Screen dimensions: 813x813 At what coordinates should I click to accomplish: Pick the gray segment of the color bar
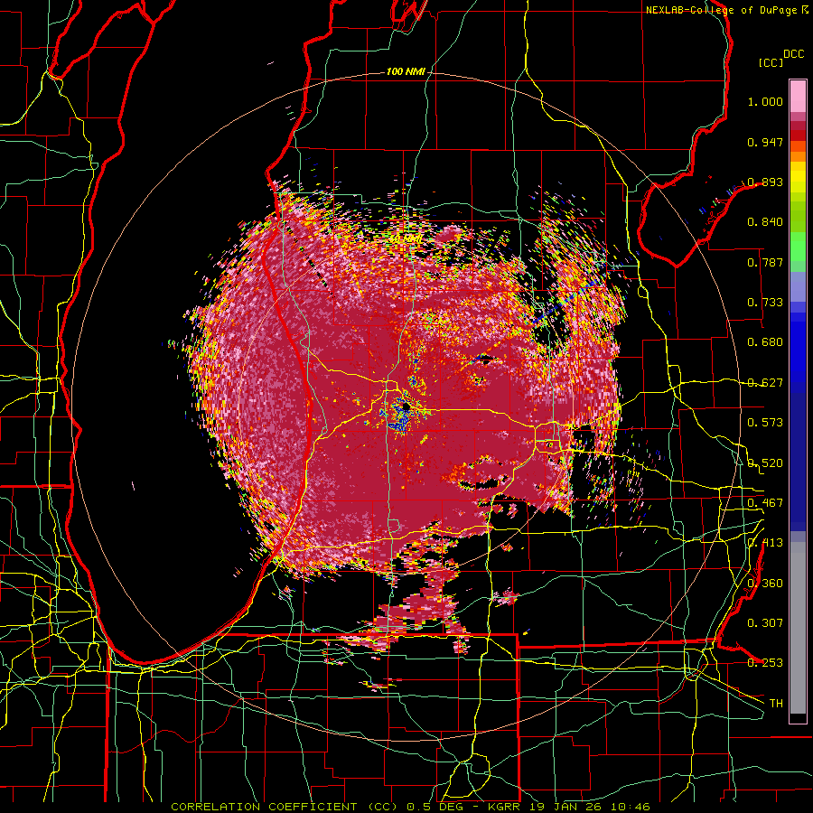(798, 628)
